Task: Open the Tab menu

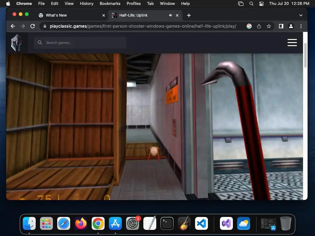Action: coord(150,3)
